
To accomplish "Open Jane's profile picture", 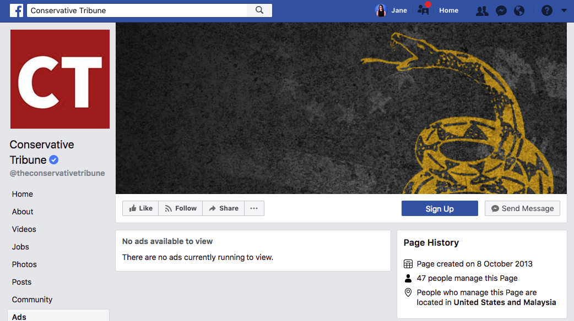I will coord(381,10).
